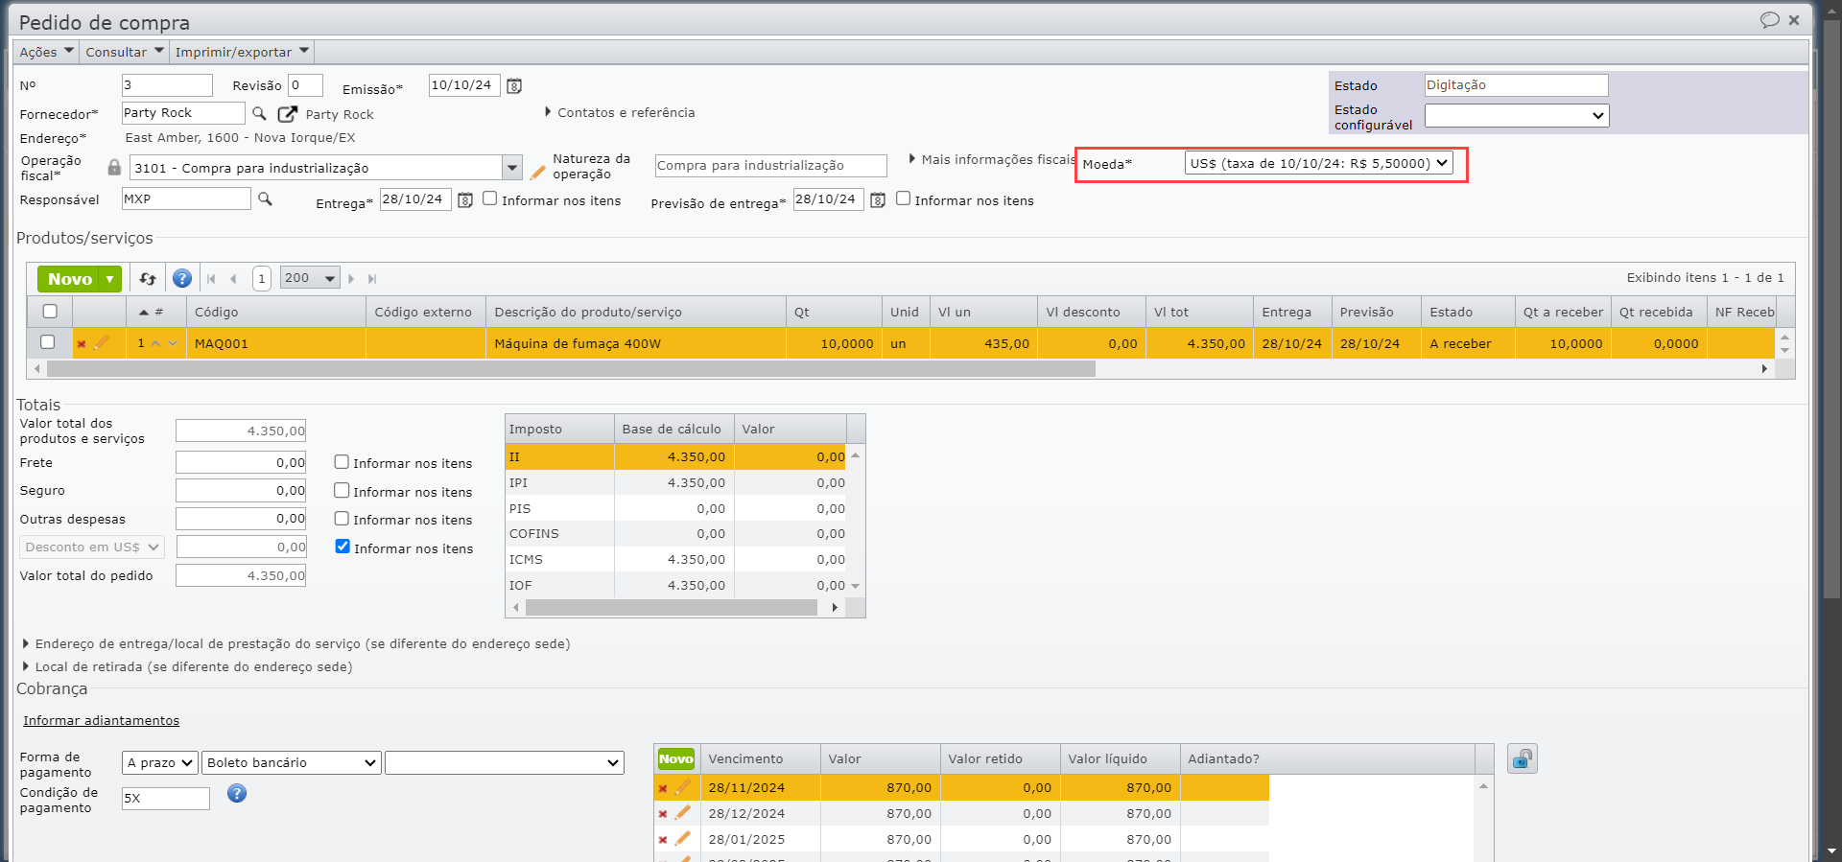Click the pencil edit icon for MAQ001 row
Viewport: 1842px width, 862px height.
(102, 343)
